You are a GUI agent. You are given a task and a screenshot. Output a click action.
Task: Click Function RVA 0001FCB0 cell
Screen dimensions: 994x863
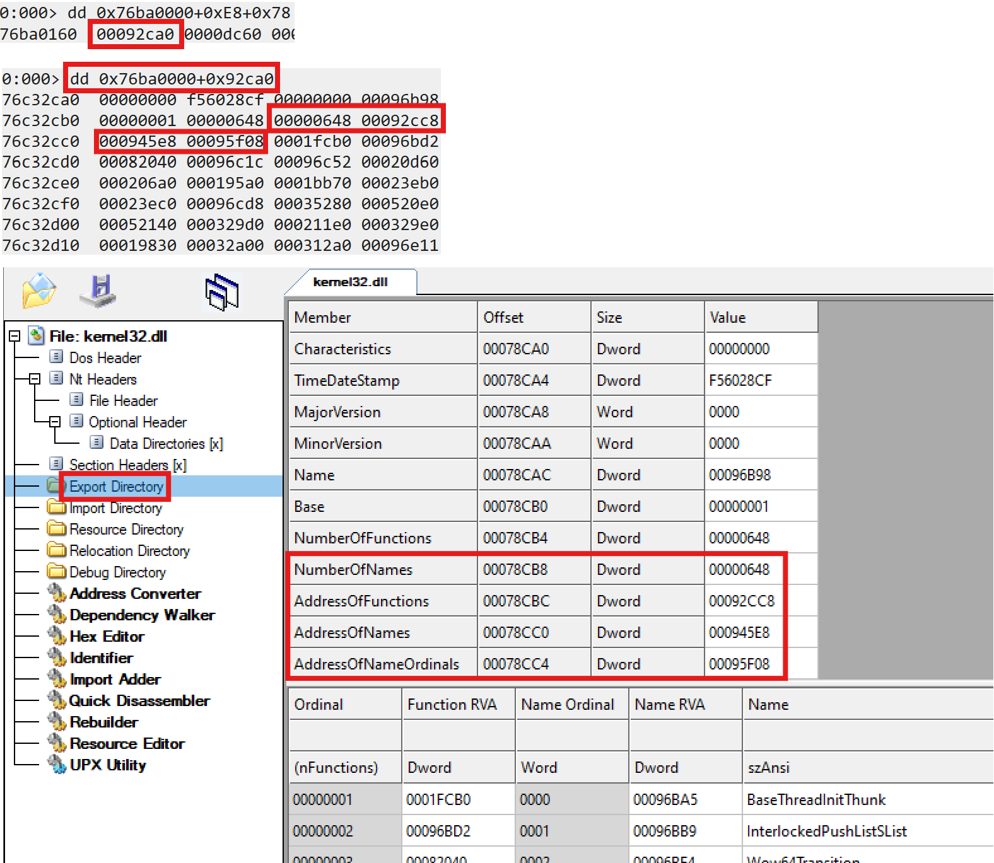coord(459,799)
